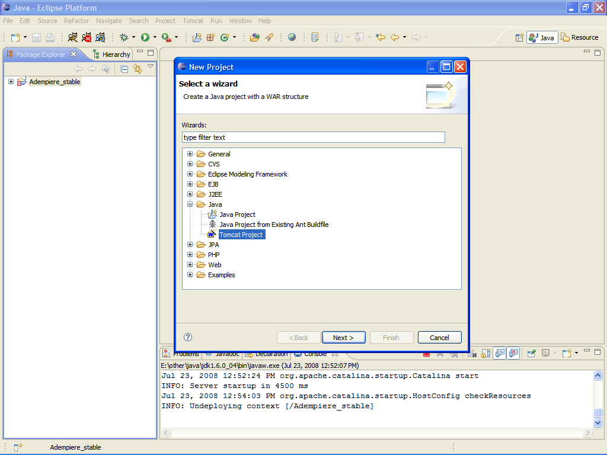Click the Display Selected Console icon
Viewport: 607px width, 455px height.
point(545,353)
